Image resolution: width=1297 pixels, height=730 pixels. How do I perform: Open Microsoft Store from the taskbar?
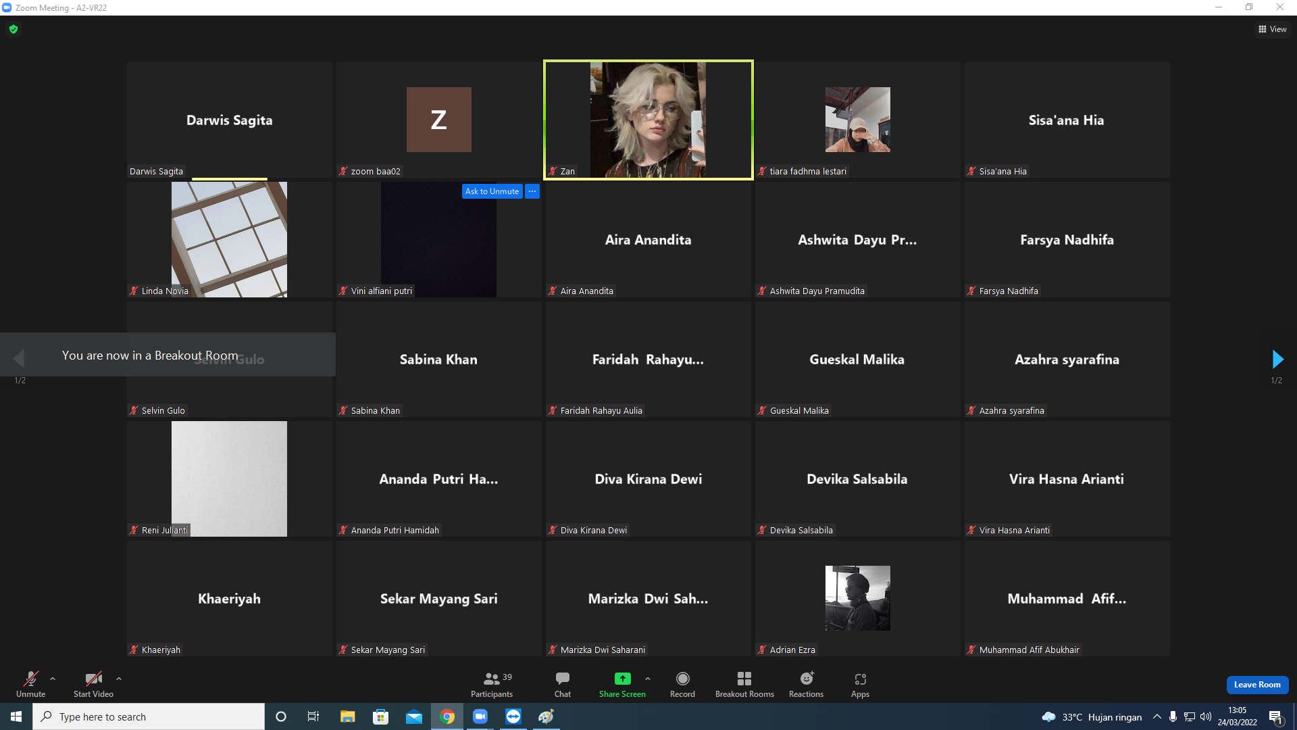pyautogui.click(x=380, y=716)
